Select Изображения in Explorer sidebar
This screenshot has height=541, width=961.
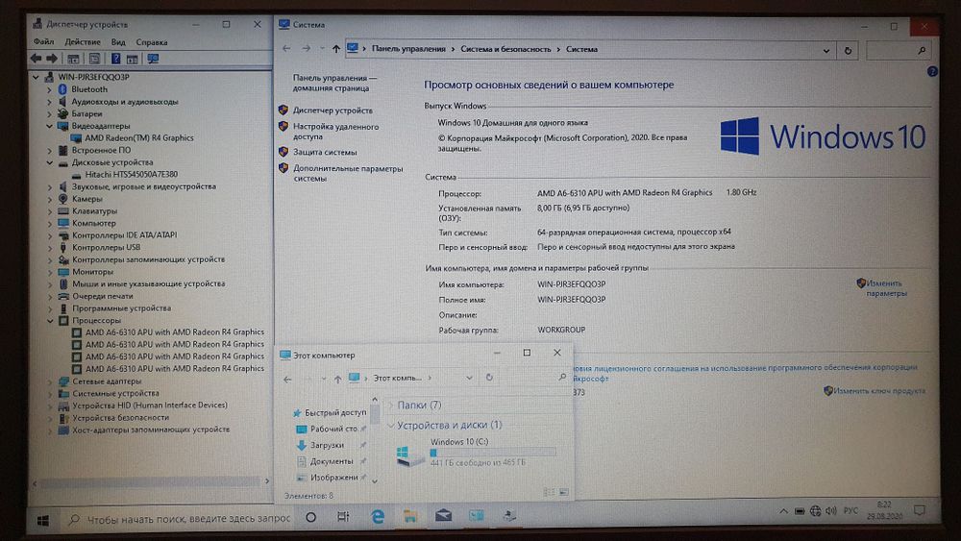click(334, 478)
